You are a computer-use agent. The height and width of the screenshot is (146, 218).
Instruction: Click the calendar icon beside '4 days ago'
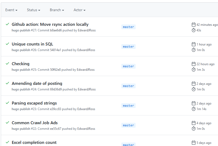pos(193,123)
